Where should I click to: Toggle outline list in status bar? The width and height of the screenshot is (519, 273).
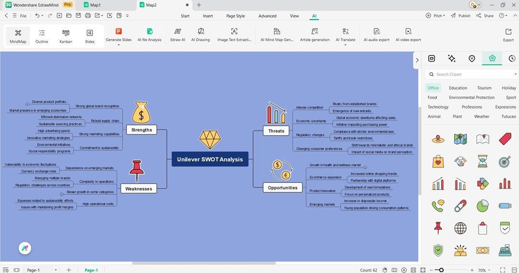coord(6,270)
